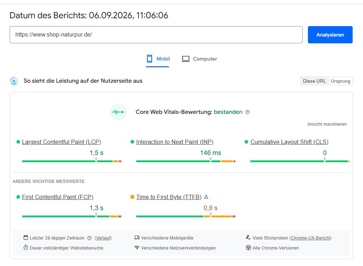
Task: Click the ANDERE WICHTIGE MESSWERTE heading
Action: [x=49, y=182]
